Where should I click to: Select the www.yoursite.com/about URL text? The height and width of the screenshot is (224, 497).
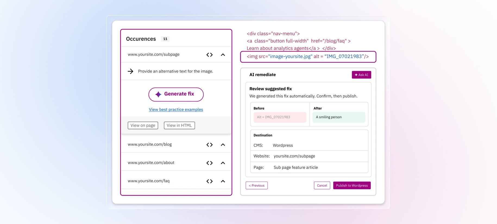tap(151, 163)
